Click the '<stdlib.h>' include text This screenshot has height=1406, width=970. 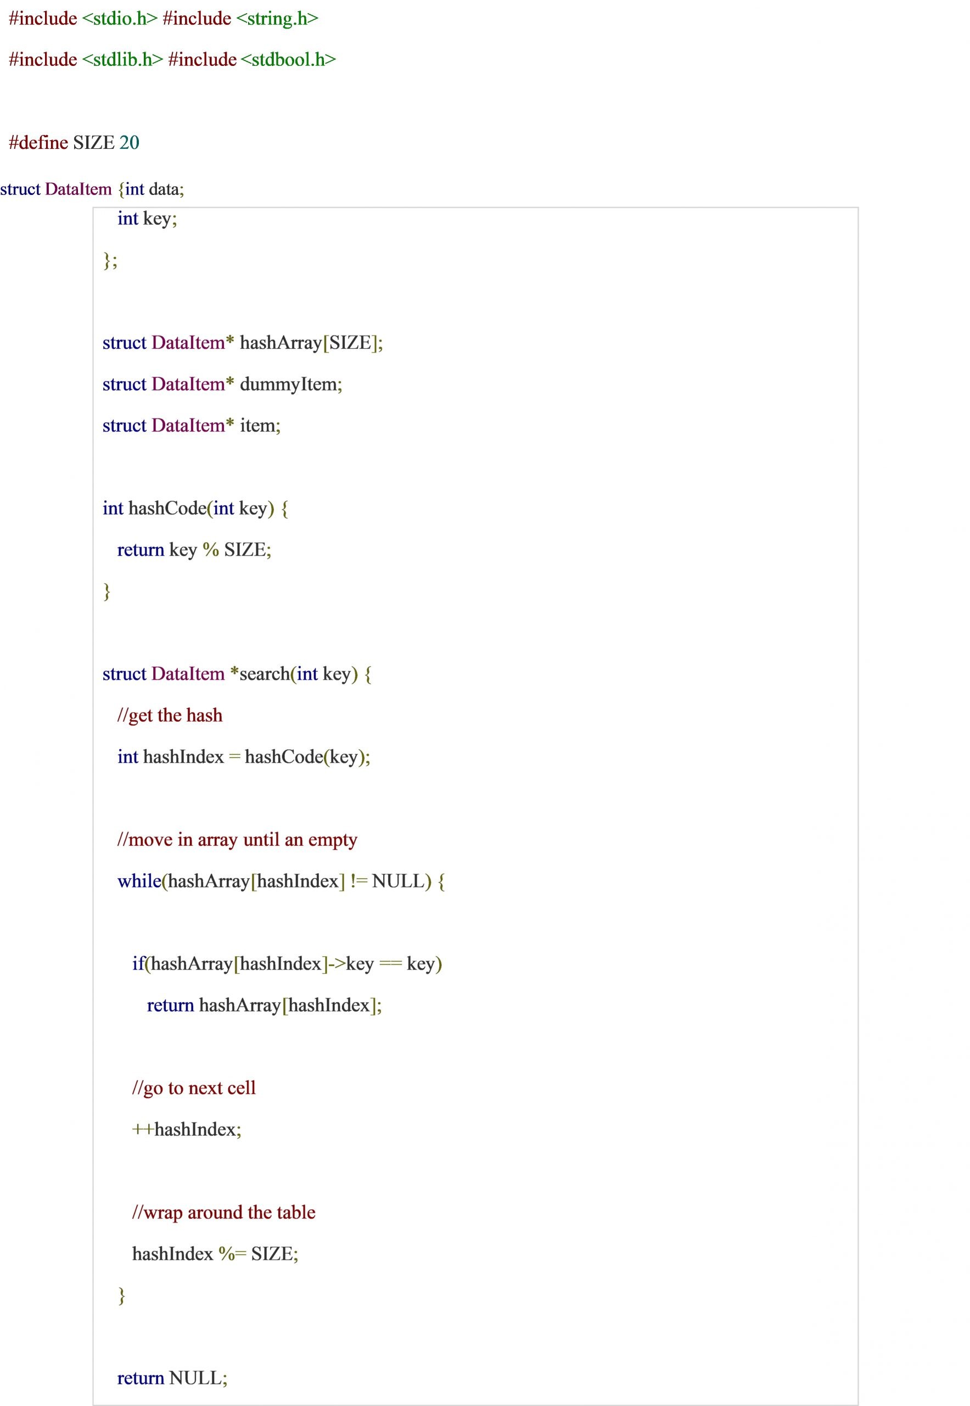122,60
